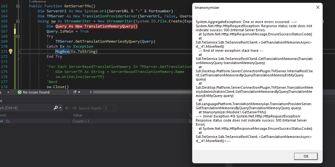Click 'Dim ServerUri As New System.Uri' on line 163
Screen dimensions: 335x167
click(x=72, y=11)
